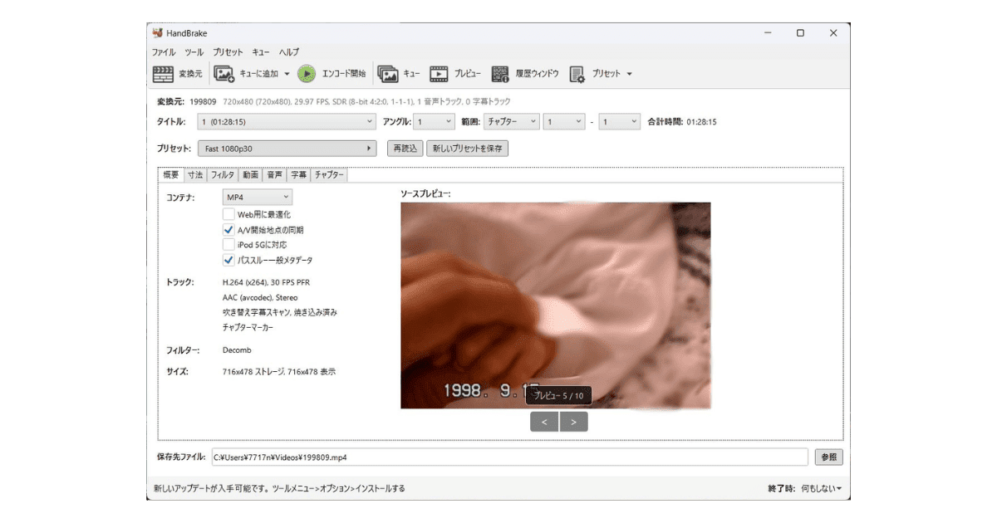Open the 範囲 チャプター dropdown
997x523 pixels.
[x=512, y=121]
